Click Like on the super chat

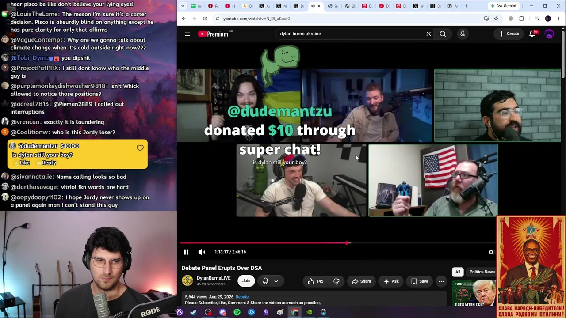tap(23, 163)
